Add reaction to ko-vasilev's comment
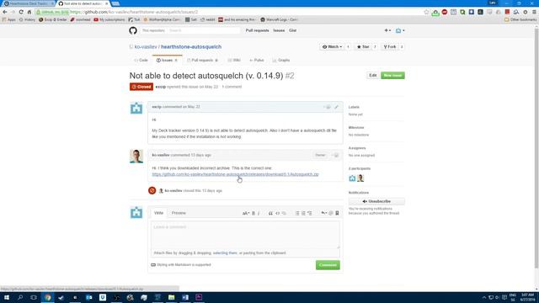The image size is (539, 303). pos(335,155)
